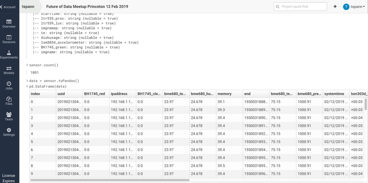The height and width of the screenshot is (183, 368).
Task: Open the tspann user dropdown menu
Action: pos(354,7)
